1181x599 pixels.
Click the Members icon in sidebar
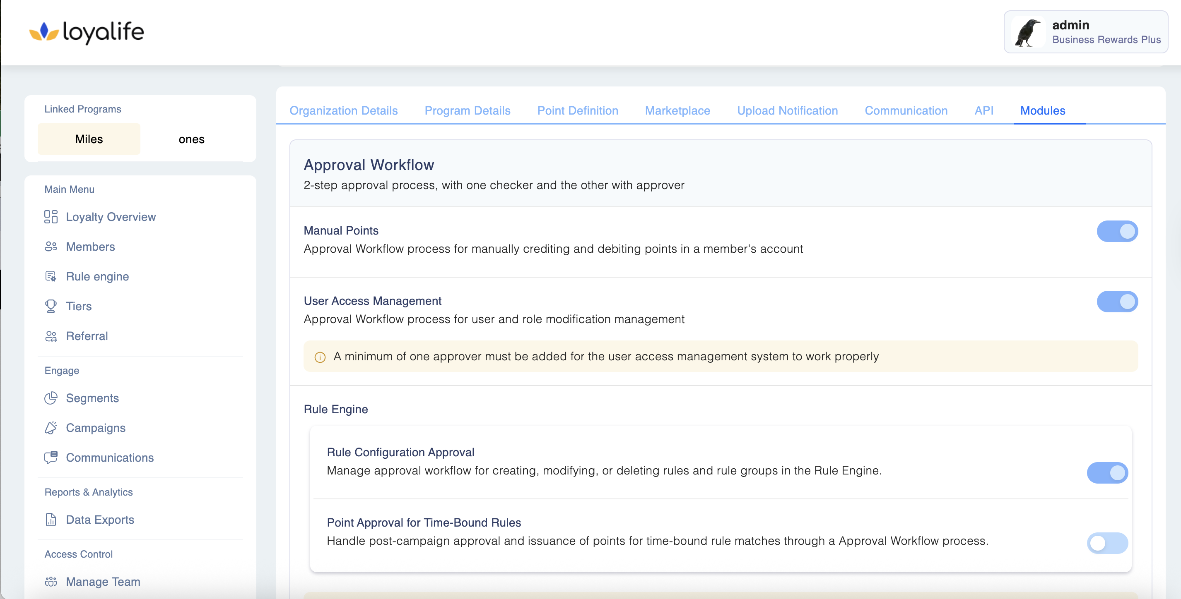[x=51, y=247]
